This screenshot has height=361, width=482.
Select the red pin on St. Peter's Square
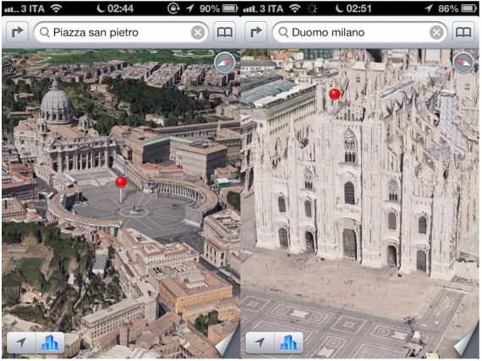(121, 182)
